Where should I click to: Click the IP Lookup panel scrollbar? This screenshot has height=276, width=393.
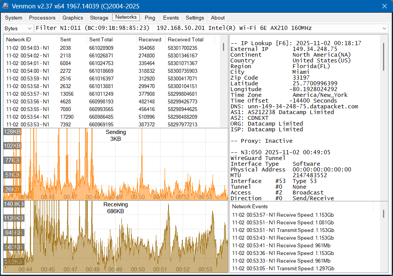384,57
